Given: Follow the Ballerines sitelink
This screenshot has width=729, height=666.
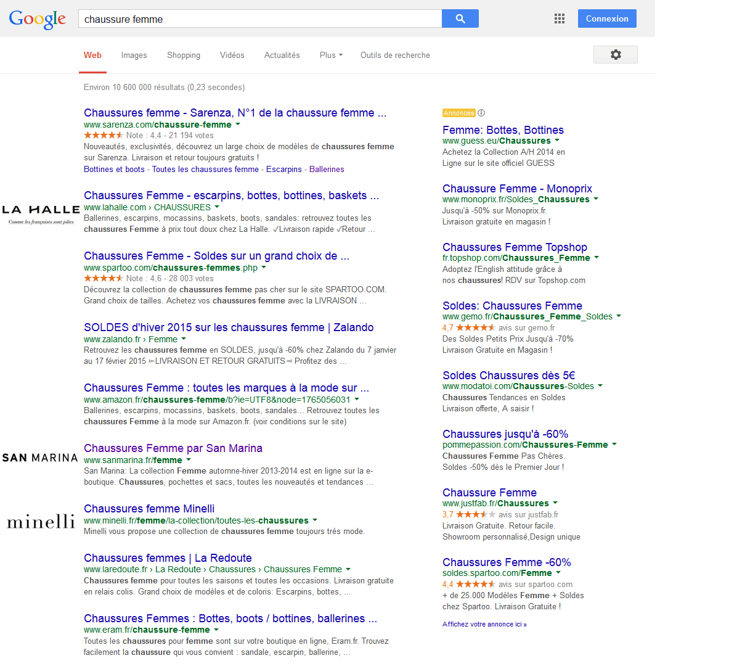Looking at the screenshot, I should 327,169.
